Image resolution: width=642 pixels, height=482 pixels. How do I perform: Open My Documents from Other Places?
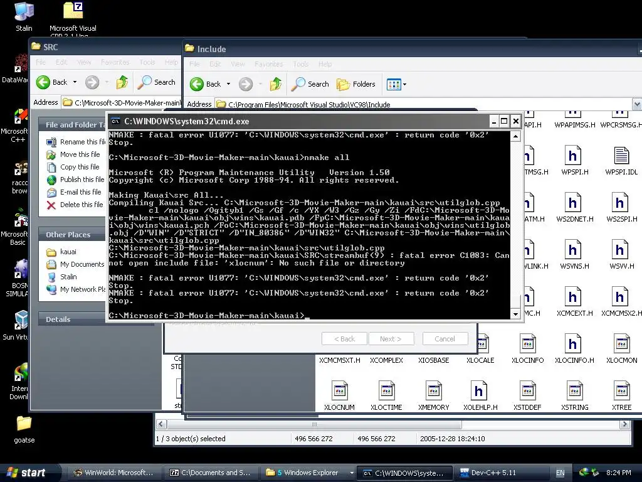pos(76,264)
